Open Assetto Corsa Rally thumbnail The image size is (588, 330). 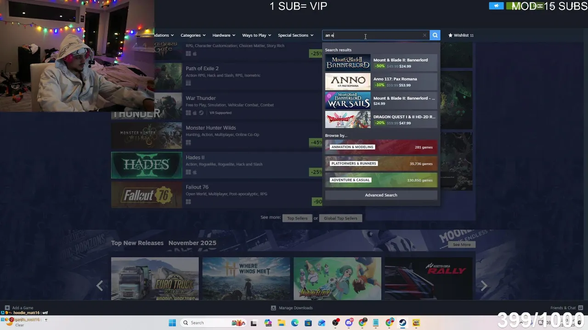point(429,279)
